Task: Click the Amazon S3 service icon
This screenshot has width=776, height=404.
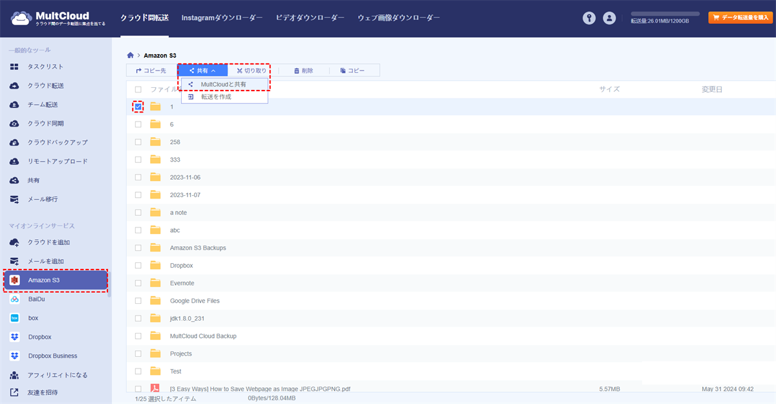Action: pyautogui.click(x=15, y=280)
